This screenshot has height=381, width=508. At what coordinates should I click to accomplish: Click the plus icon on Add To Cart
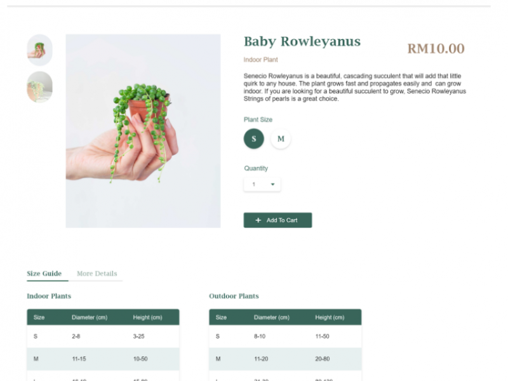(258, 220)
